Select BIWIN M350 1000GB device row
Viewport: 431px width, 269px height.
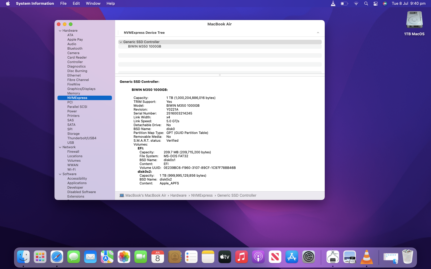(220, 46)
